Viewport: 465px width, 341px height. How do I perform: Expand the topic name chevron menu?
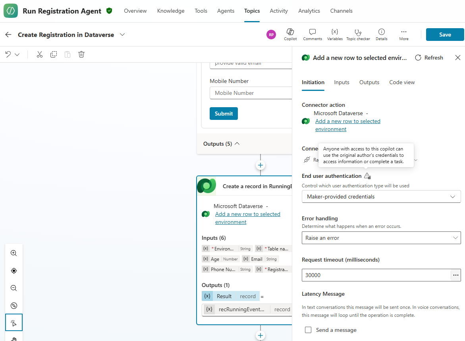coord(122,35)
